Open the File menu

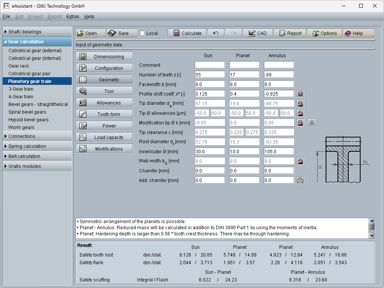[x=6, y=17]
